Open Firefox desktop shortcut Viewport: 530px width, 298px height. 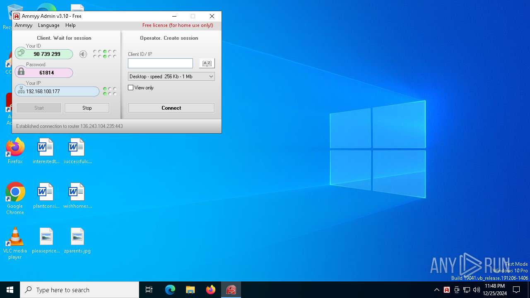click(15, 151)
